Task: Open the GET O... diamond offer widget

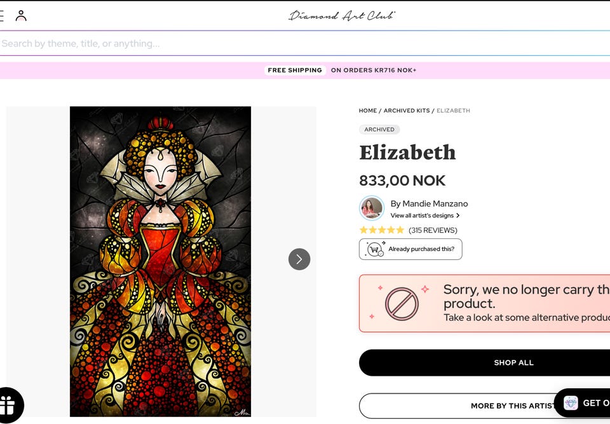Action: tap(582, 403)
